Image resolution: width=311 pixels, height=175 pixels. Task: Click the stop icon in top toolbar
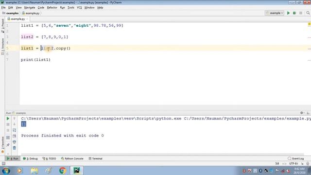(x=301, y=13)
